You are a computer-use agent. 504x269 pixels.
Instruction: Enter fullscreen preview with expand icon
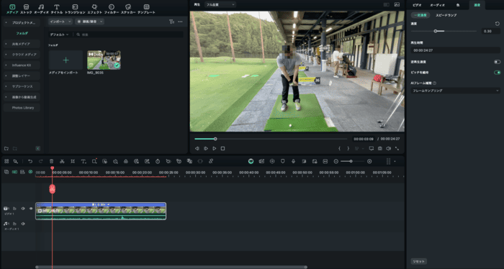397,149
